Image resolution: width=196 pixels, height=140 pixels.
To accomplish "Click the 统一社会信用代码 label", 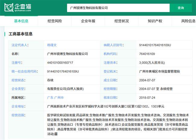I will tap(24, 71).
